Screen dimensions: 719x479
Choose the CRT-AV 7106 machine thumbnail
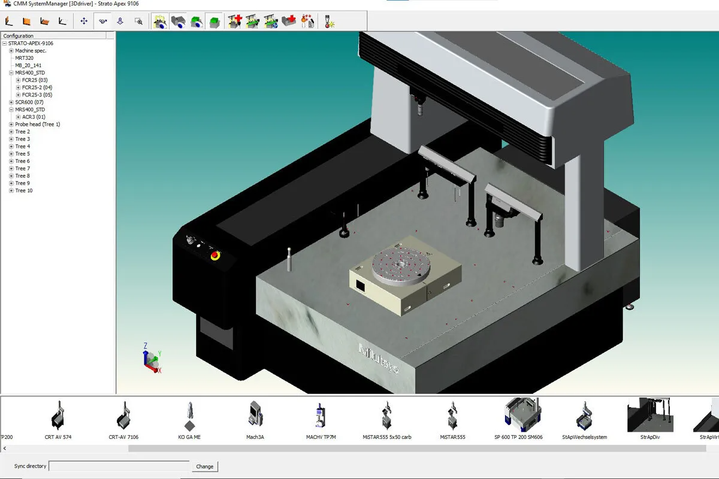pos(123,416)
